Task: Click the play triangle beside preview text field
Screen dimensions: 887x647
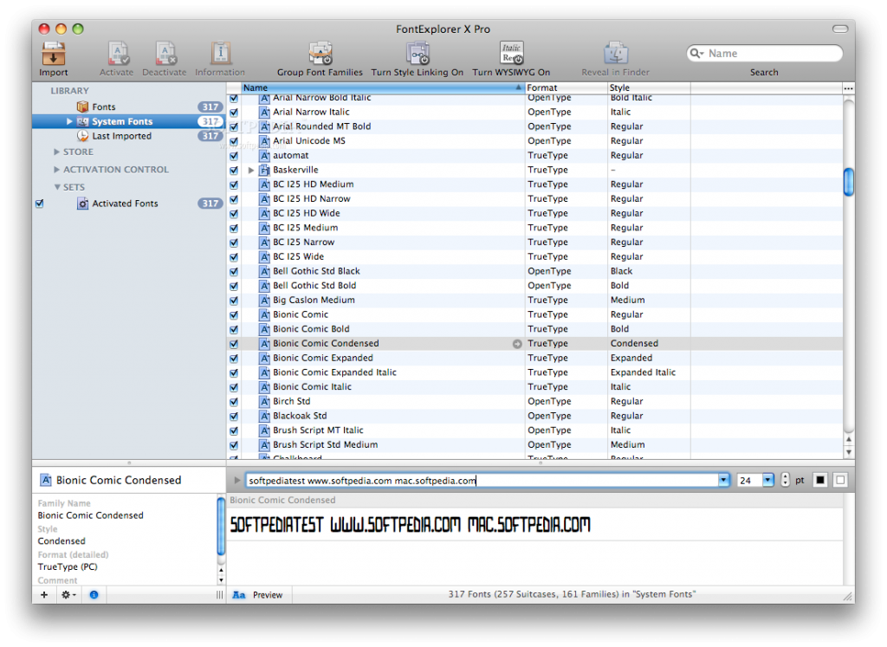Action: click(237, 480)
